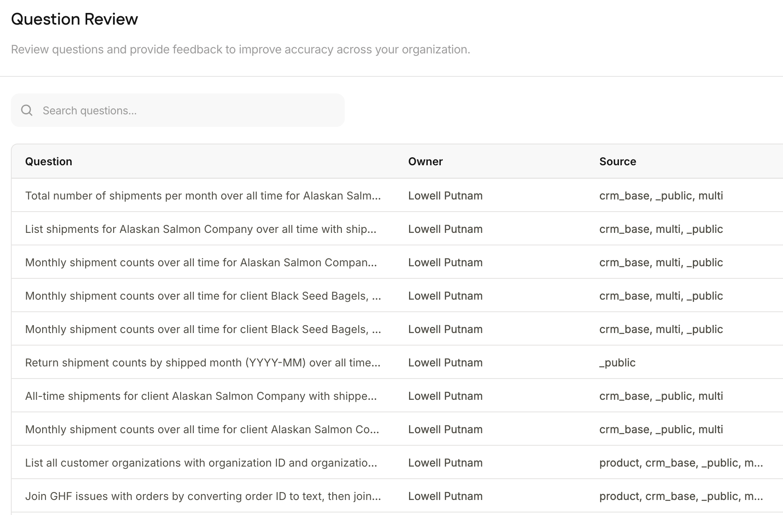Click the '_public' source cell
Image resolution: width=783 pixels, height=515 pixels.
coord(617,363)
